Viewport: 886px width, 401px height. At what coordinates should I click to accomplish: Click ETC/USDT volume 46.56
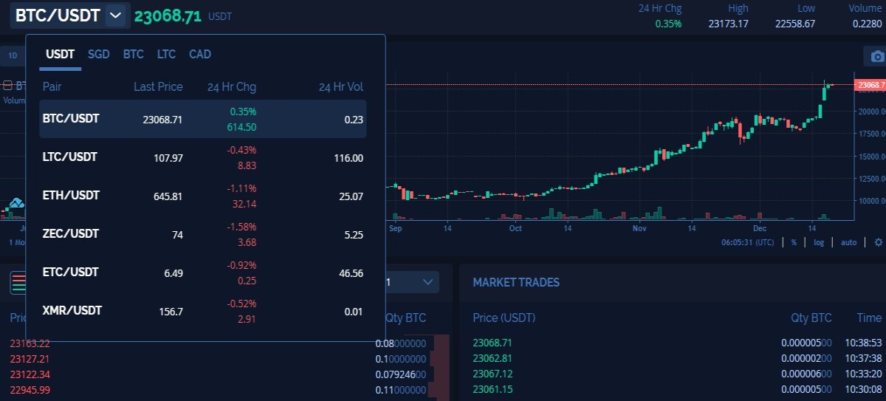[350, 273]
